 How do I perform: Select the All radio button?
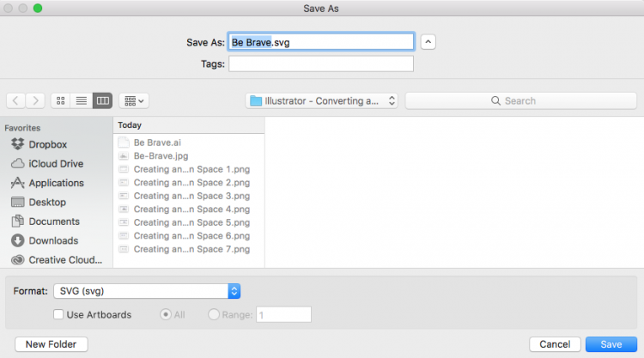tap(166, 314)
